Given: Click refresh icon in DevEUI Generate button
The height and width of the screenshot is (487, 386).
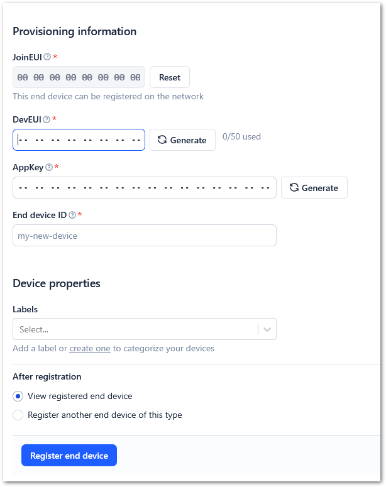Looking at the screenshot, I should tap(162, 140).
